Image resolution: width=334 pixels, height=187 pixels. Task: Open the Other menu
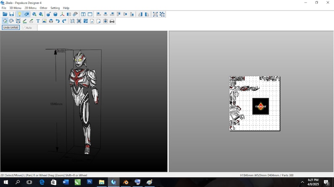(43, 8)
